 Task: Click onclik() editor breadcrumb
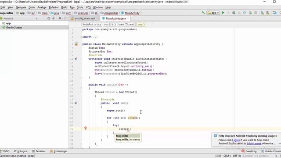click(110, 25)
